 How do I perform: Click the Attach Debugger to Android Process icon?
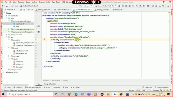point(140,6)
